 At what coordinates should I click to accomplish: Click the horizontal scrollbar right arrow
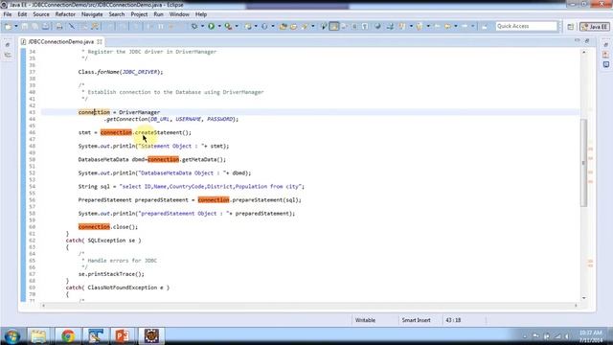point(576,306)
